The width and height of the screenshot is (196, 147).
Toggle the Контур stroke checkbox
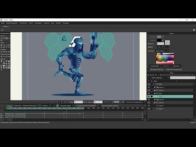click(149, 40)
